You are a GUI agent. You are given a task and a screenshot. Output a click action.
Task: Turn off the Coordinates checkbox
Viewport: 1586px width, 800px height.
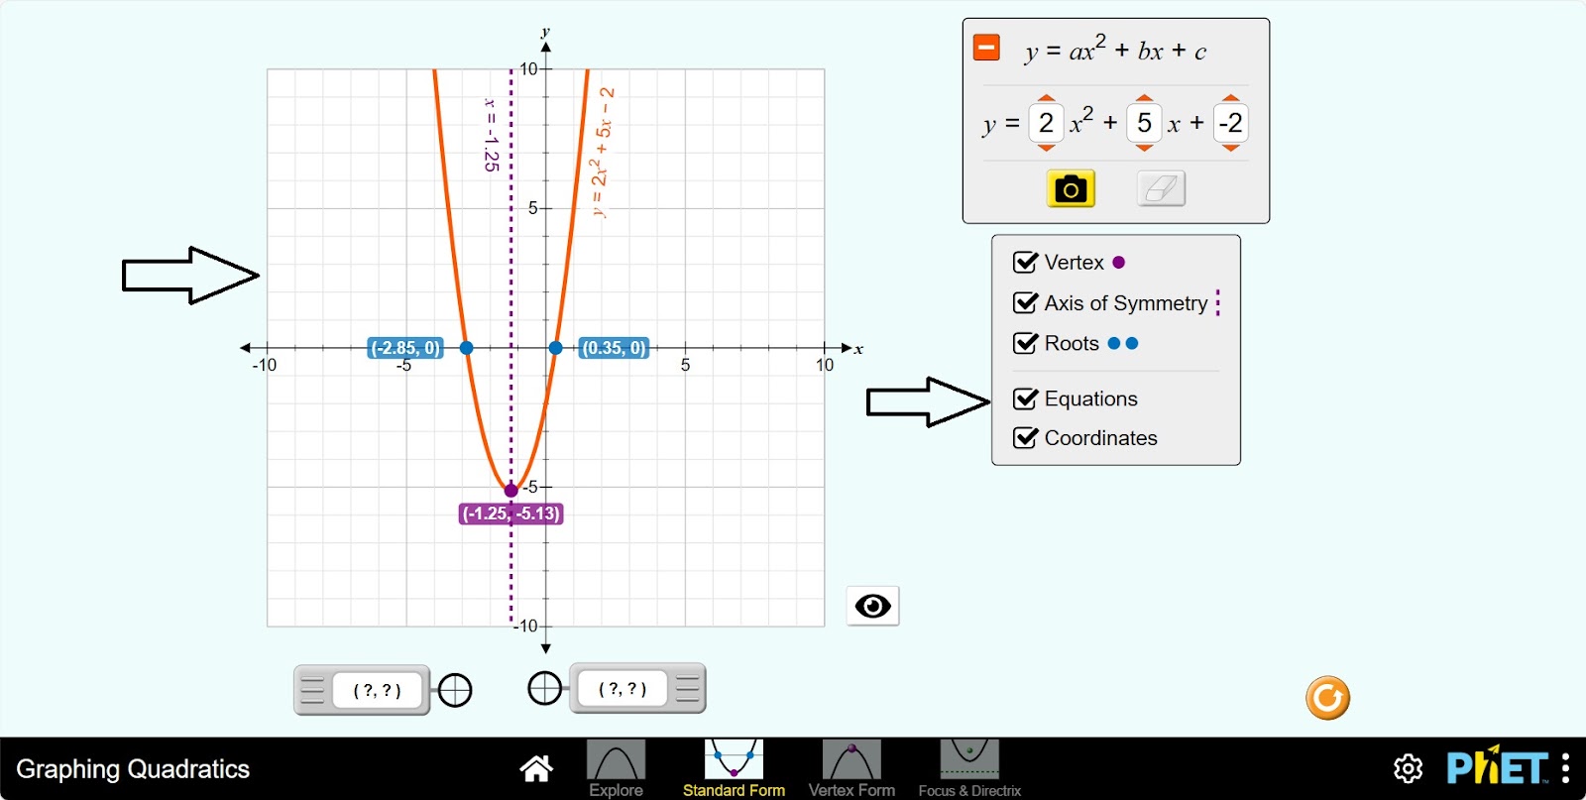click(x=1025, y=438)
